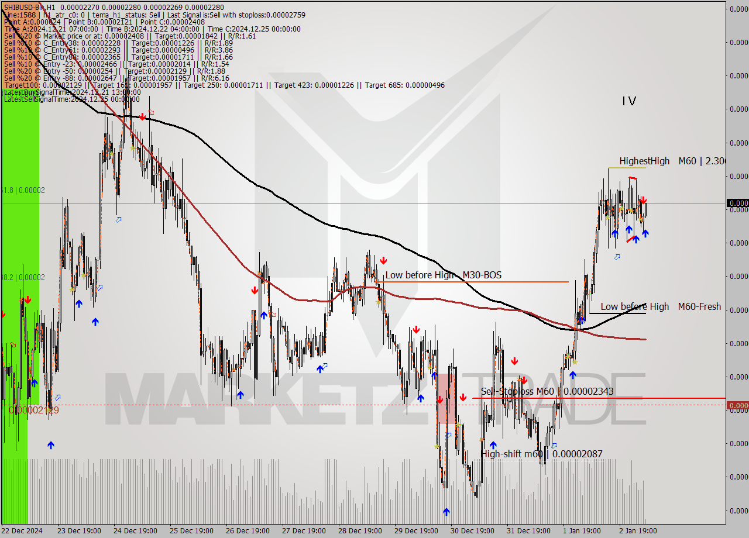Click the '1 Jan 19:00' time label

coord(582,531)
